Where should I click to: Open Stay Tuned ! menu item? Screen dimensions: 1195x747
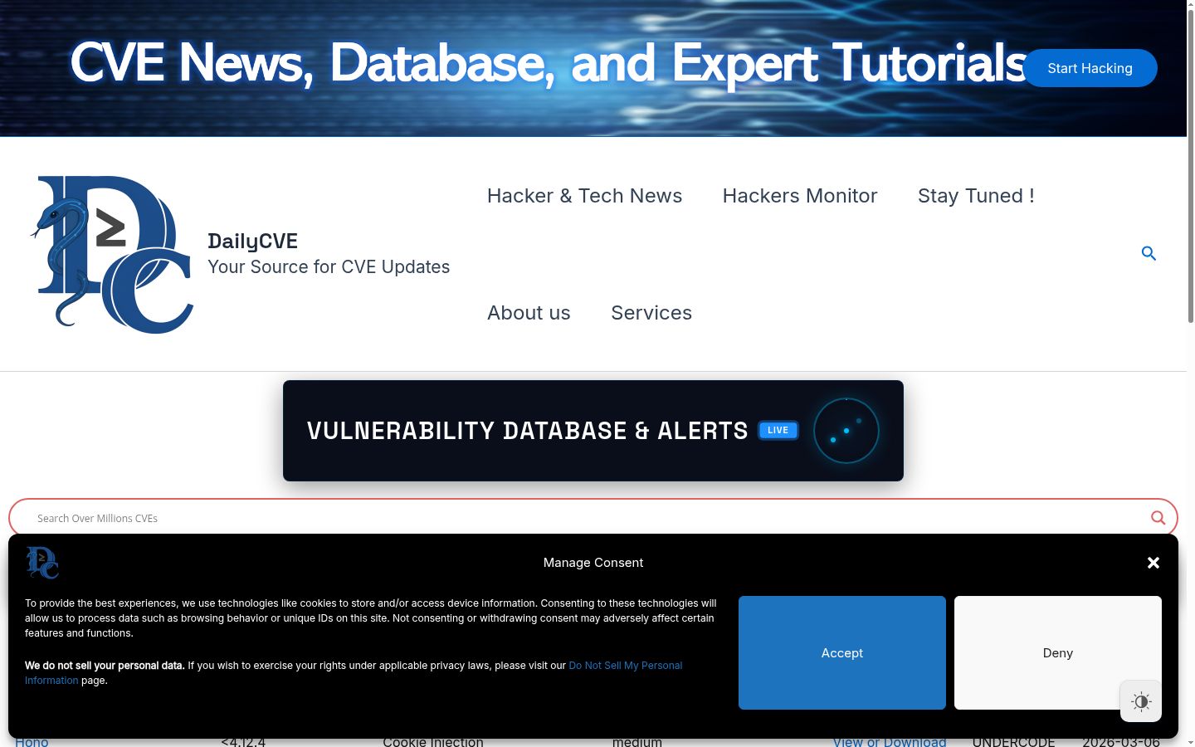[976, 196]
